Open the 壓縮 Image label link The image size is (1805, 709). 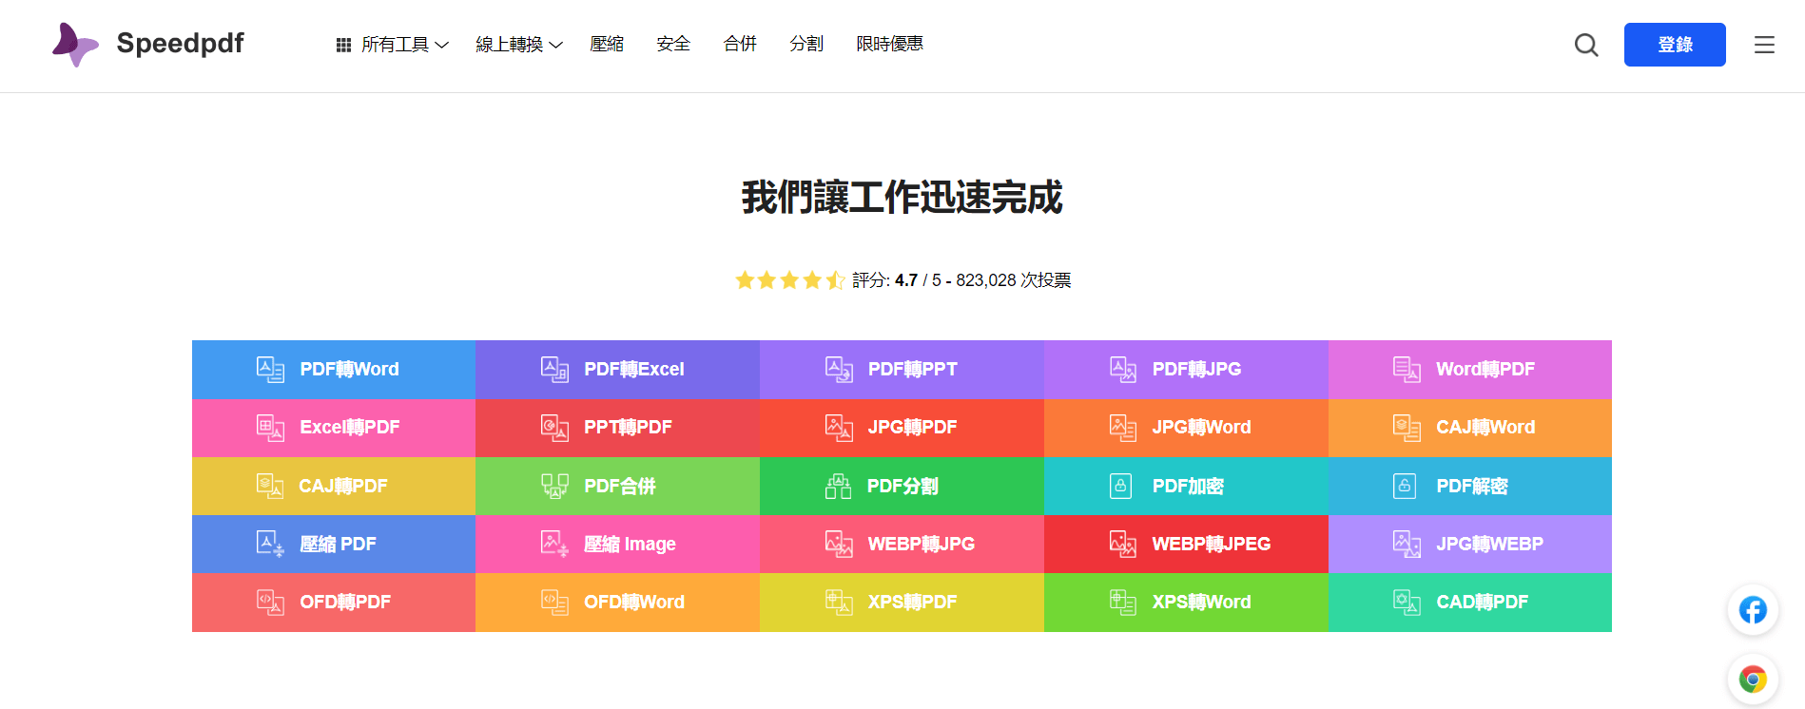tap(630, 545)
